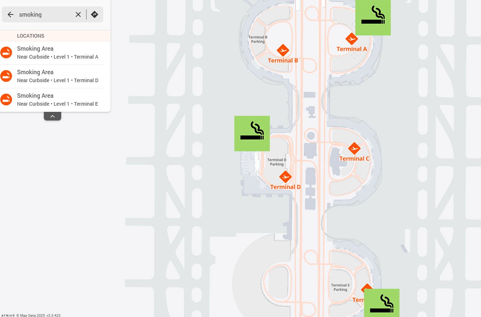Open directions via the diamond arrow icon
The image size is (481, 317).
click(x=95, y=14)
